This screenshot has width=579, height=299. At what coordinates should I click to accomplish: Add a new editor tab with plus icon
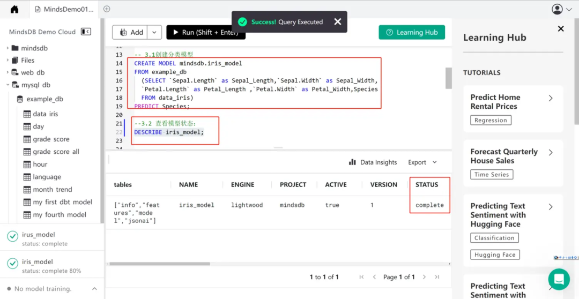107,9
